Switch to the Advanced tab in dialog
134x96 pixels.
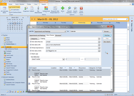click(58, 35)
